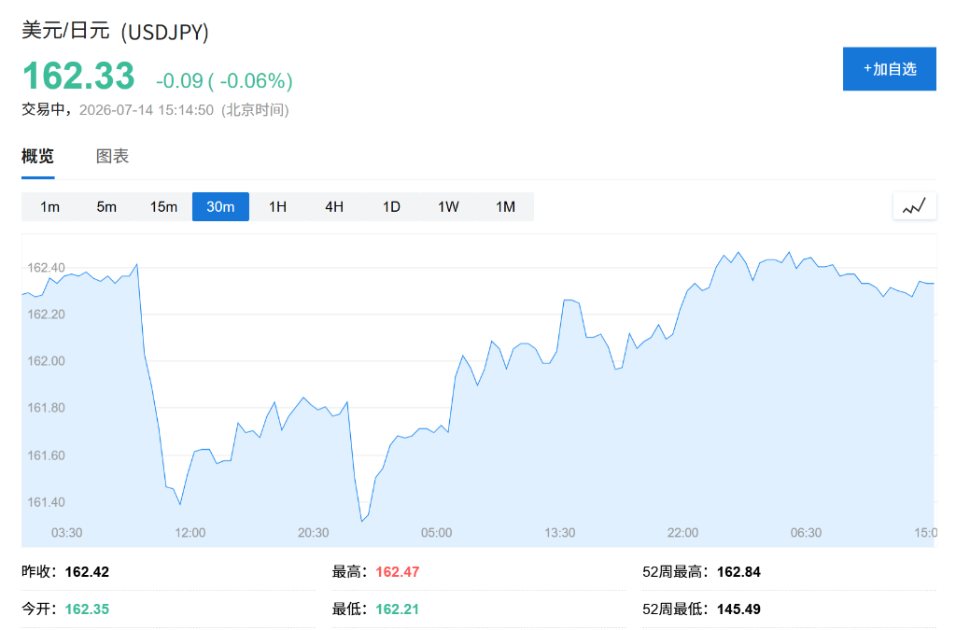
Task: Select the 1m timeframe
Action: pyautogui.click(x=50, y=206)
